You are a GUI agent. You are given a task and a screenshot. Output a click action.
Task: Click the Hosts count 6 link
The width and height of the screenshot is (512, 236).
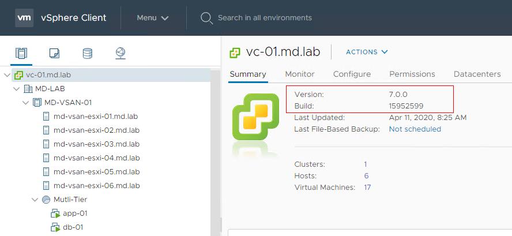[366, 176]
